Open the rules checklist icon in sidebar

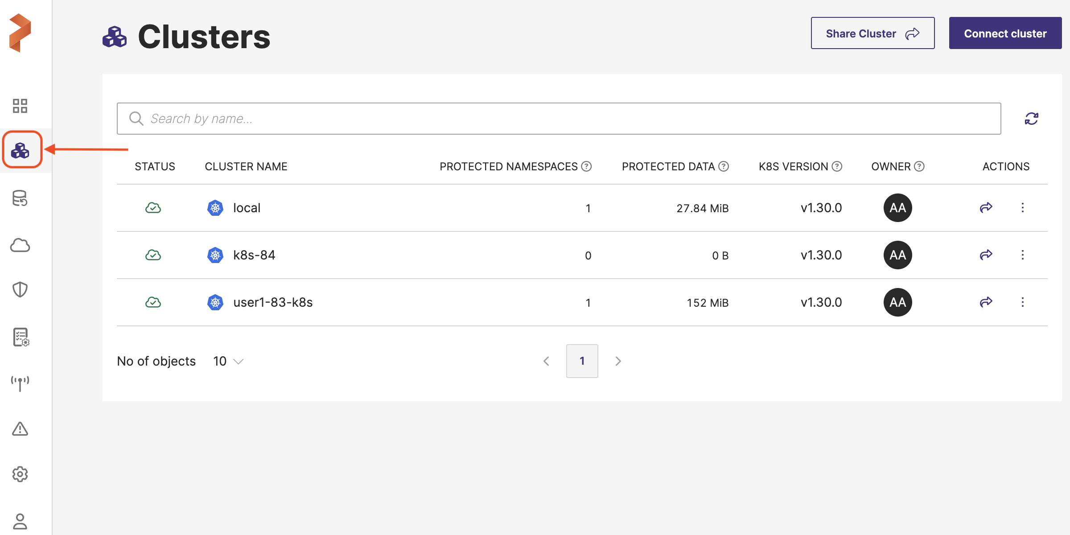point(21,337)
